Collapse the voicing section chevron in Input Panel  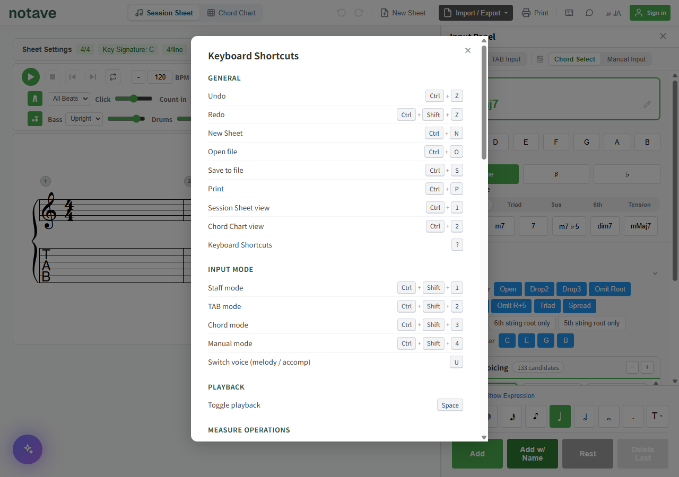(x=655, y=273)
